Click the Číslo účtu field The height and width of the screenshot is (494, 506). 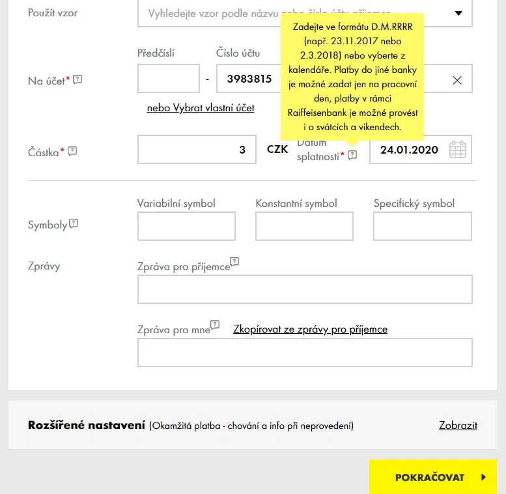(x=249, y=79)
